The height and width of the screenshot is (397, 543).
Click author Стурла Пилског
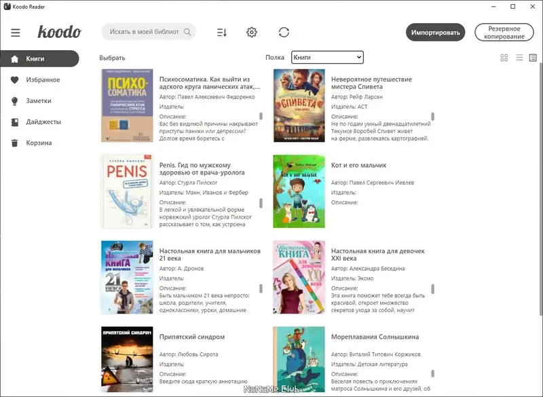coord(198,183)
